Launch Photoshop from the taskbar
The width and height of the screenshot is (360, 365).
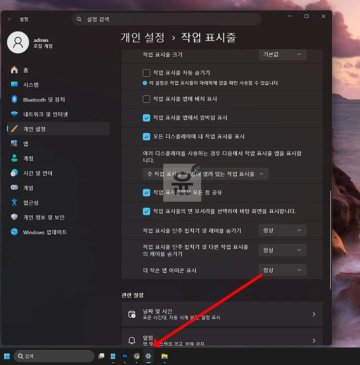click(125, 356)
